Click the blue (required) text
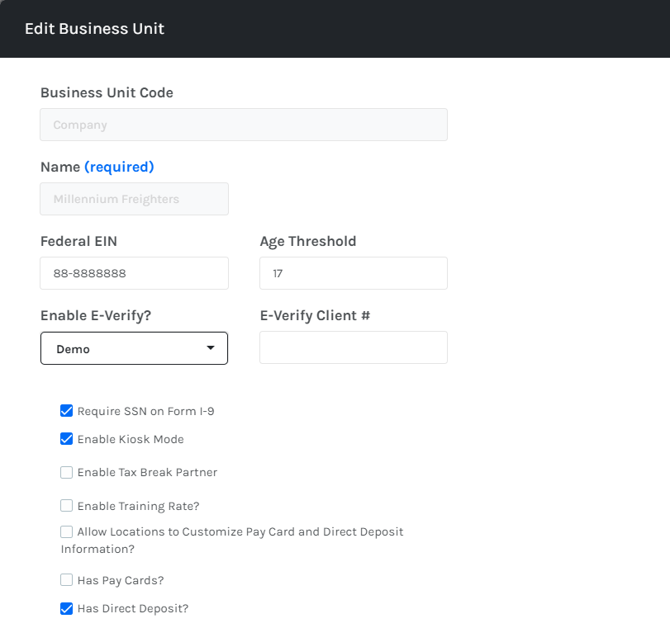This screenshot has width=670, height=628. coord(119,167)
